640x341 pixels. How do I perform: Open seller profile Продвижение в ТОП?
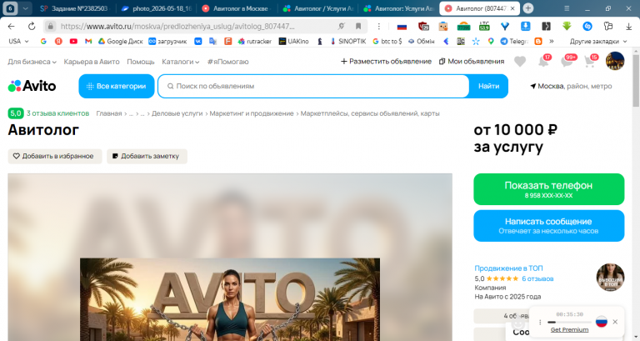coord(508,268)
